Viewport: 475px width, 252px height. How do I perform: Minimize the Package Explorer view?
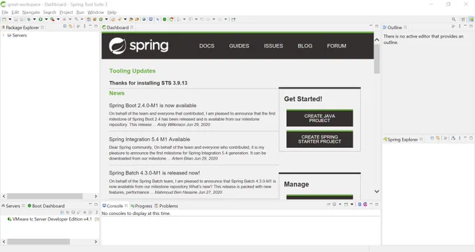[x=90, y=26]
